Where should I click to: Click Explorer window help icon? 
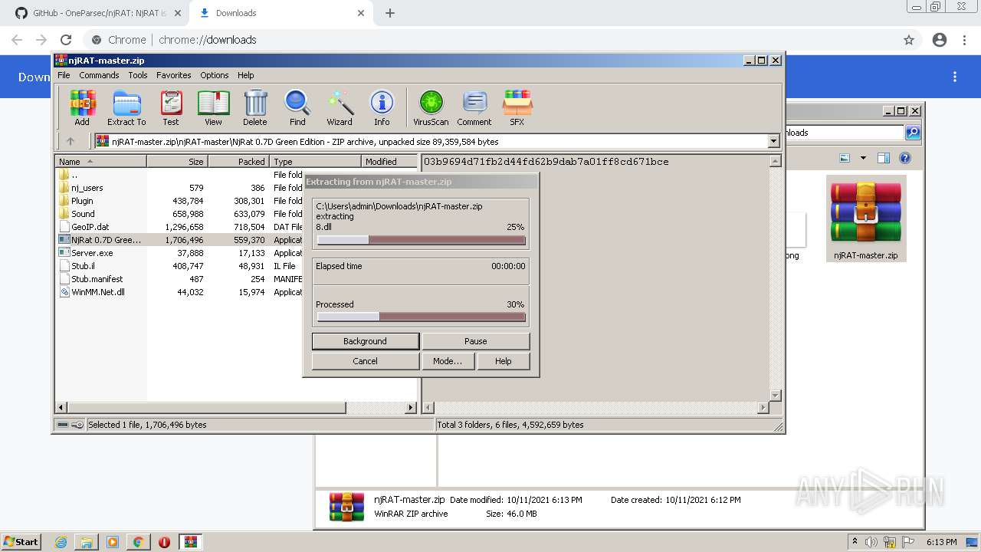tap(905, 158)
